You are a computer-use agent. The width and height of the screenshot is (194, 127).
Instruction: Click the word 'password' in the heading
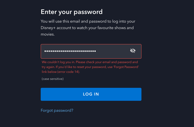(88, 12)
